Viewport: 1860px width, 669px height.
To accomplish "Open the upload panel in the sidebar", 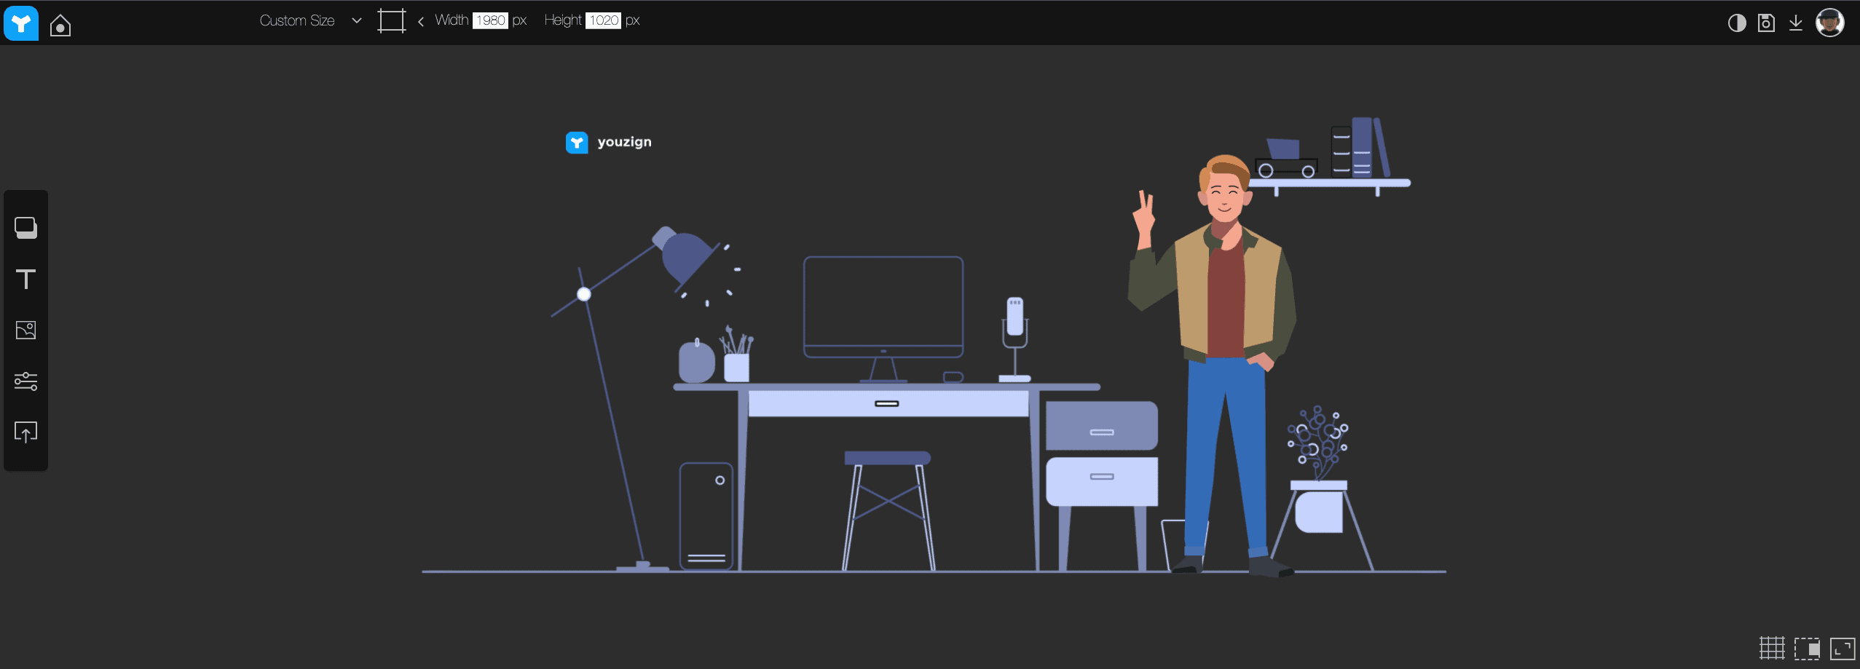I will 26,432.
